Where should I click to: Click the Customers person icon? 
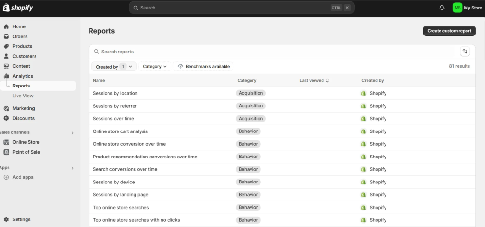click(6, 56)
